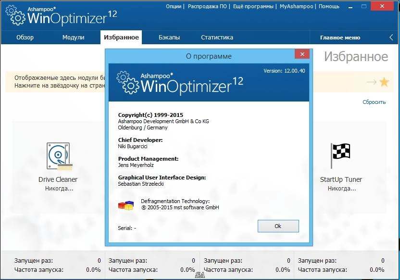Open the Помощь help link
400x280 pixels.
pyautogui.click(x=329, y=6)
